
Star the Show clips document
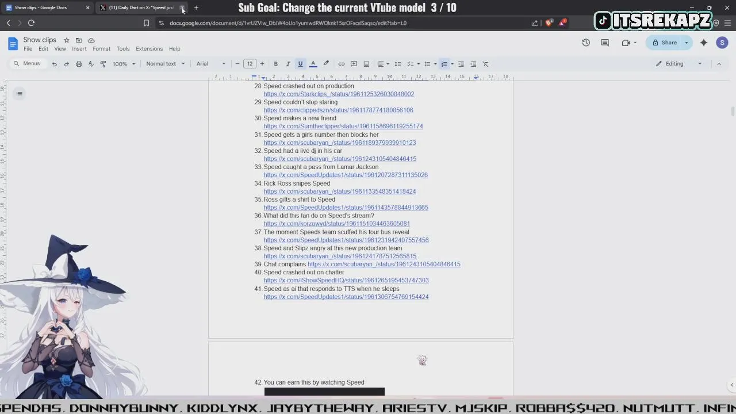[67, 40]
